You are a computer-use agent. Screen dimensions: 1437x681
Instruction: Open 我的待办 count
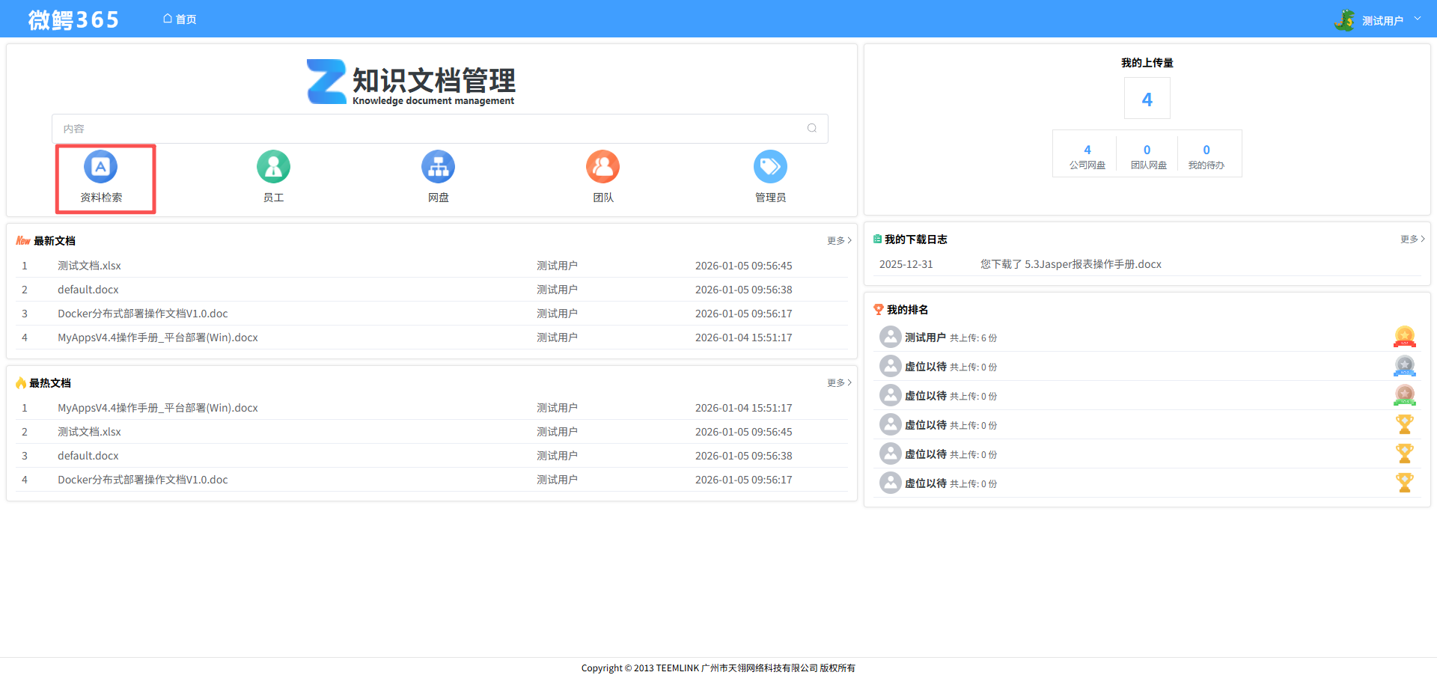pyautogui.click(x=1206, y=156)
